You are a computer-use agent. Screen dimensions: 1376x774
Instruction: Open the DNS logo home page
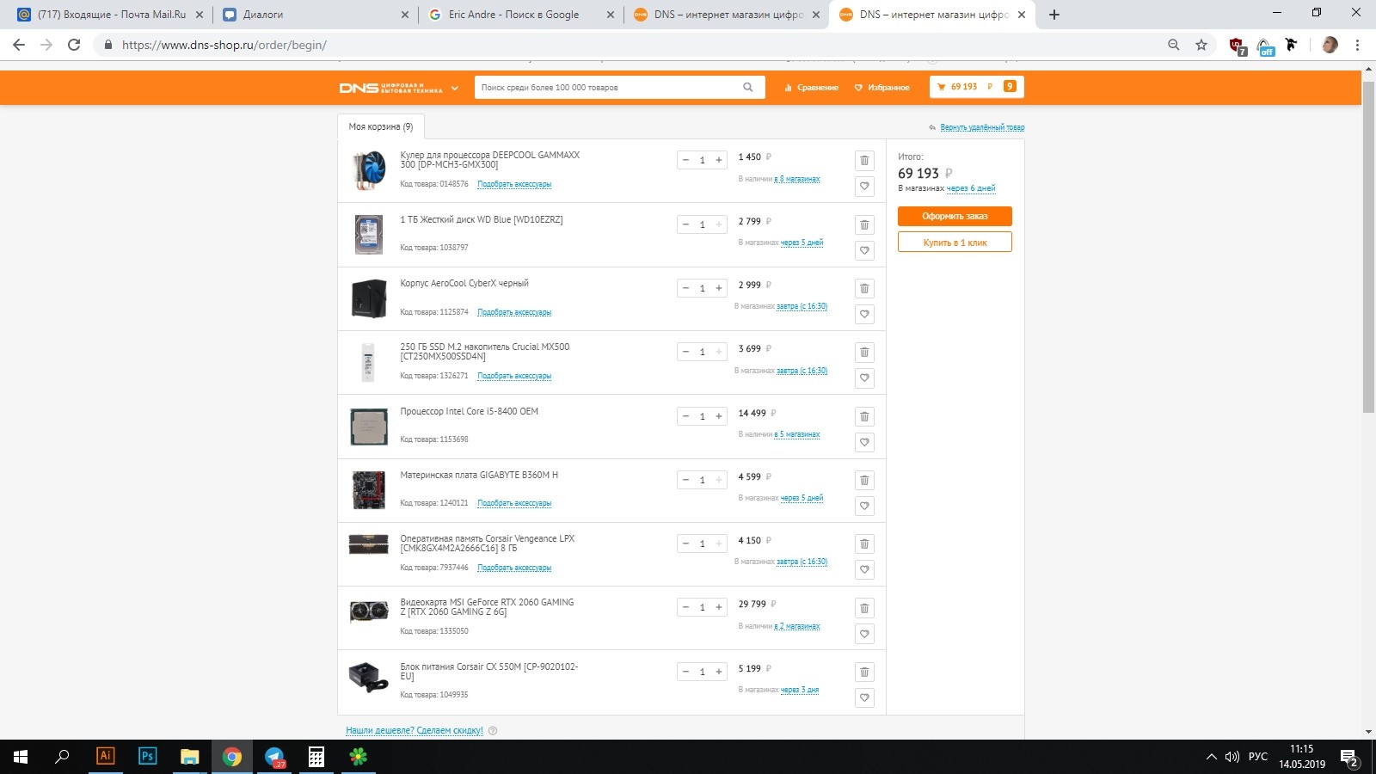tap(390, 88)
